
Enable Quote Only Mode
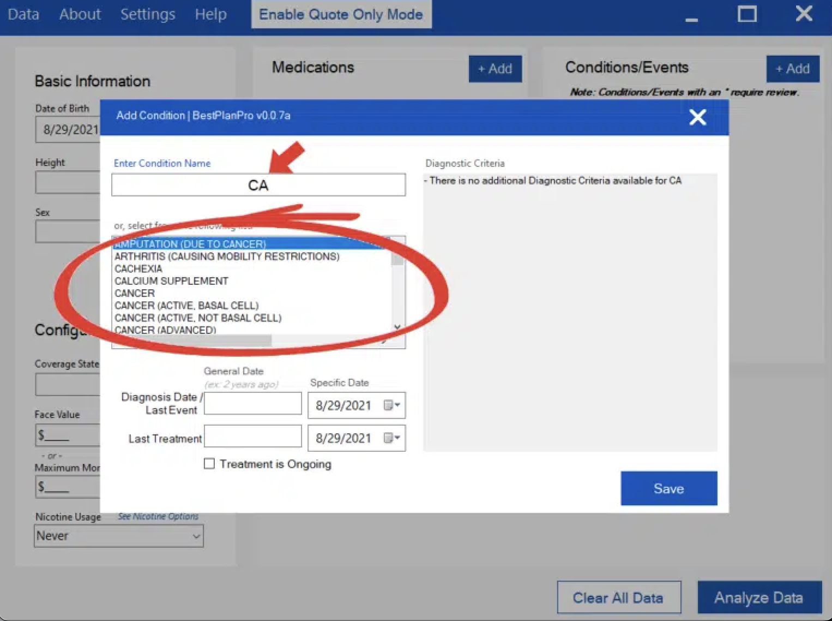[341, 14]
